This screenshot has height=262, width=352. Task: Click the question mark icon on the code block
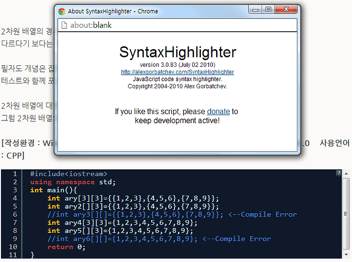[x=339, y=173]
